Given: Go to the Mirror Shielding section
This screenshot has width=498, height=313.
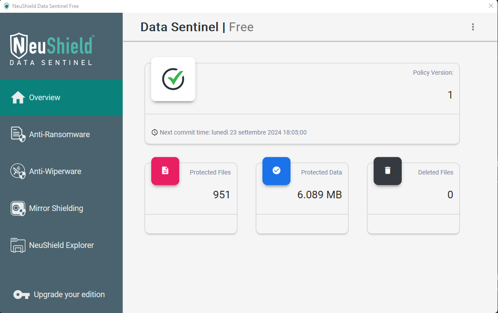Looking at the screenshot, I should click(x=56, y=208).
